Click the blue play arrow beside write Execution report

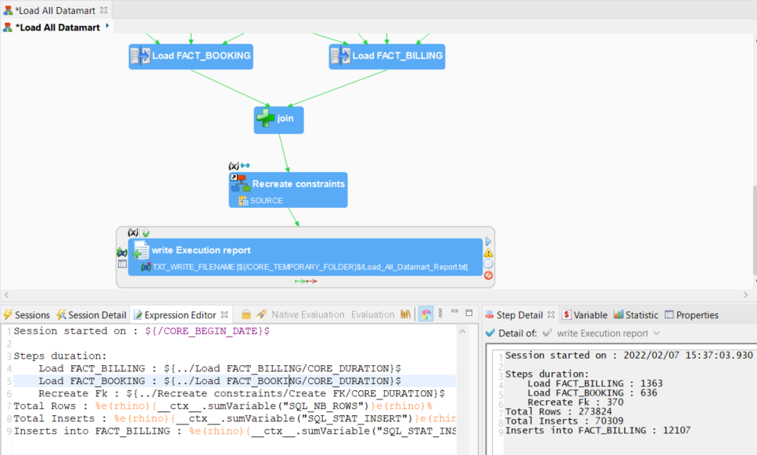[488, 242]
